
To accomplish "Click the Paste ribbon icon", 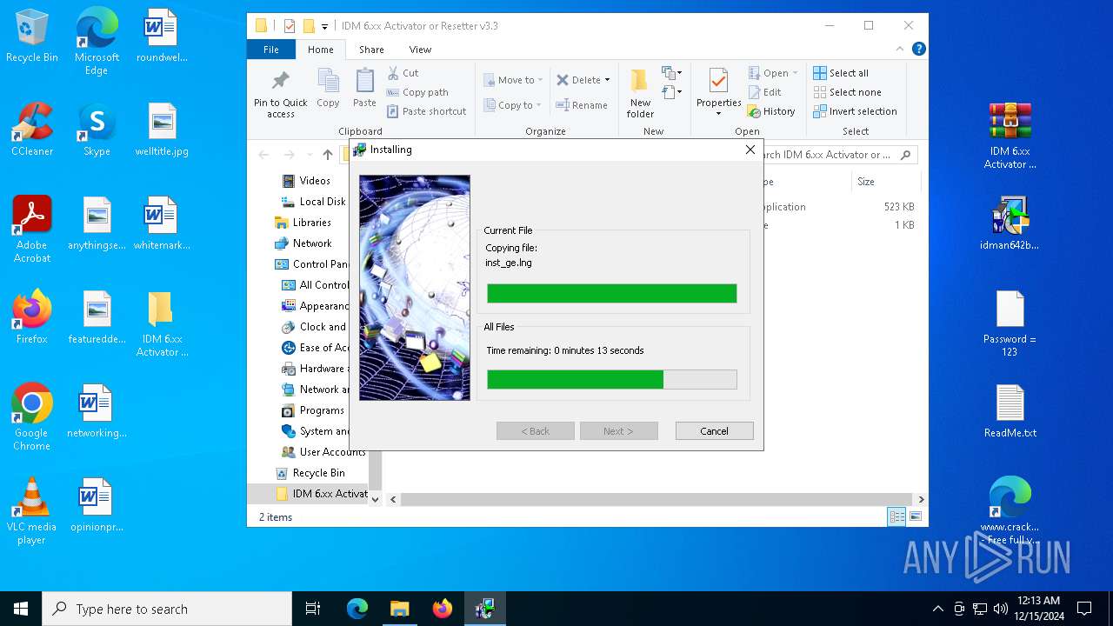I will [364, 90].
